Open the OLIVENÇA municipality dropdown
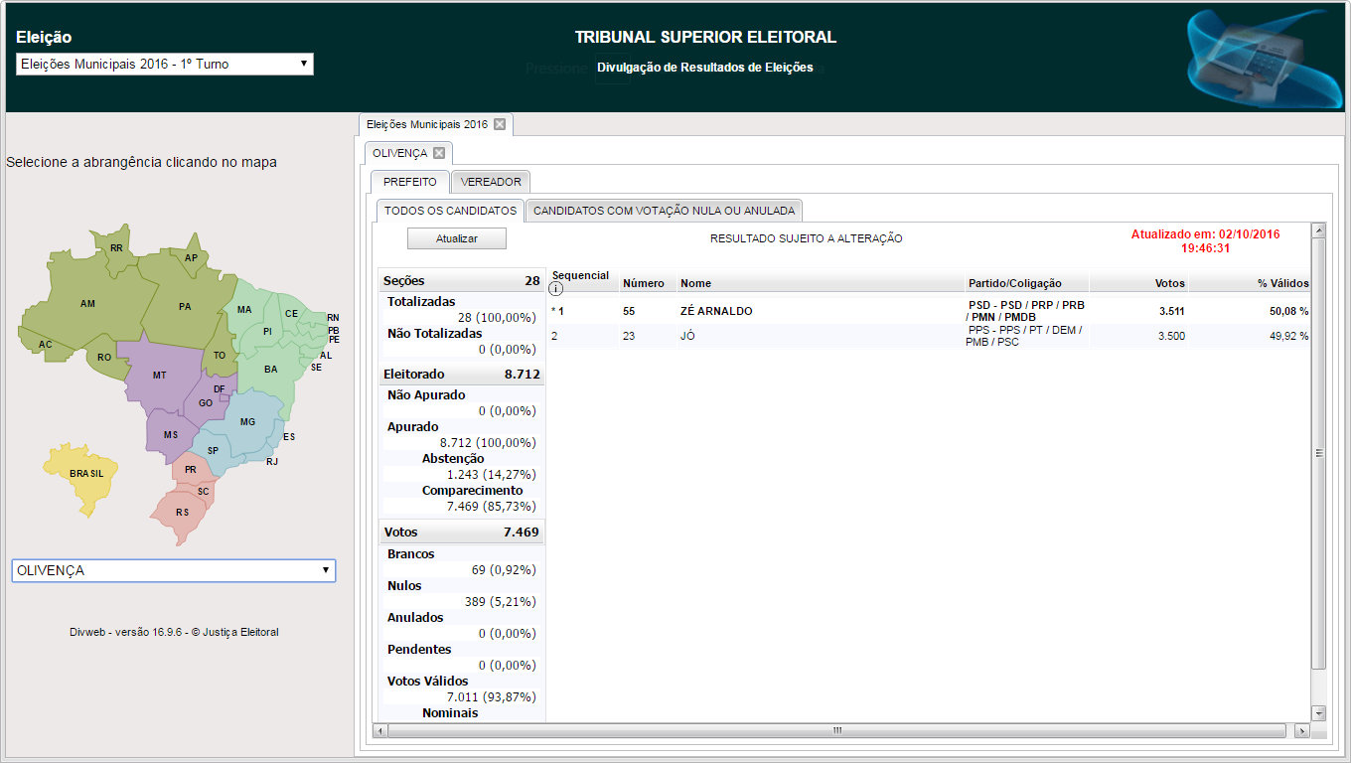1351x763 pixels. [173, 570]
